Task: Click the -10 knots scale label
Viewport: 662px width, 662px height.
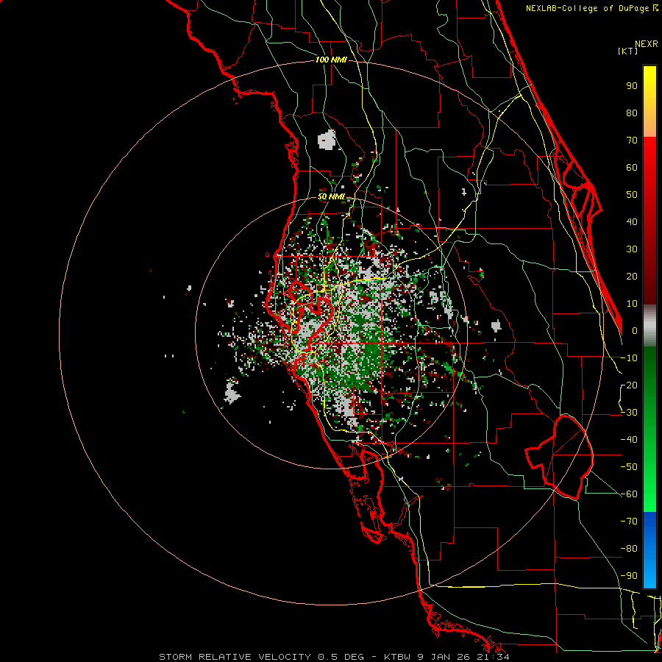Action: 629,358
